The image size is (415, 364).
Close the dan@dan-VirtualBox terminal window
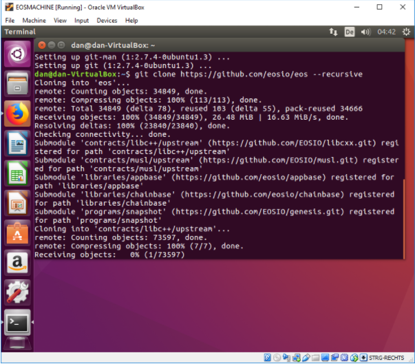tap(42, 45)
